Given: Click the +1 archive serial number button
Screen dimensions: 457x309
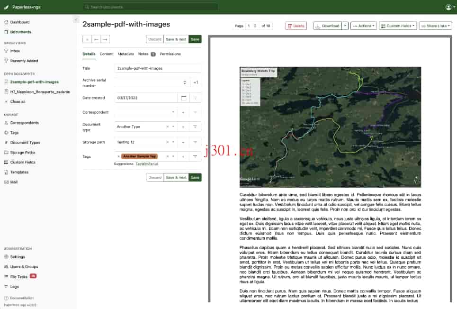Looking at the screenshot, I should [x=195, y=82].
